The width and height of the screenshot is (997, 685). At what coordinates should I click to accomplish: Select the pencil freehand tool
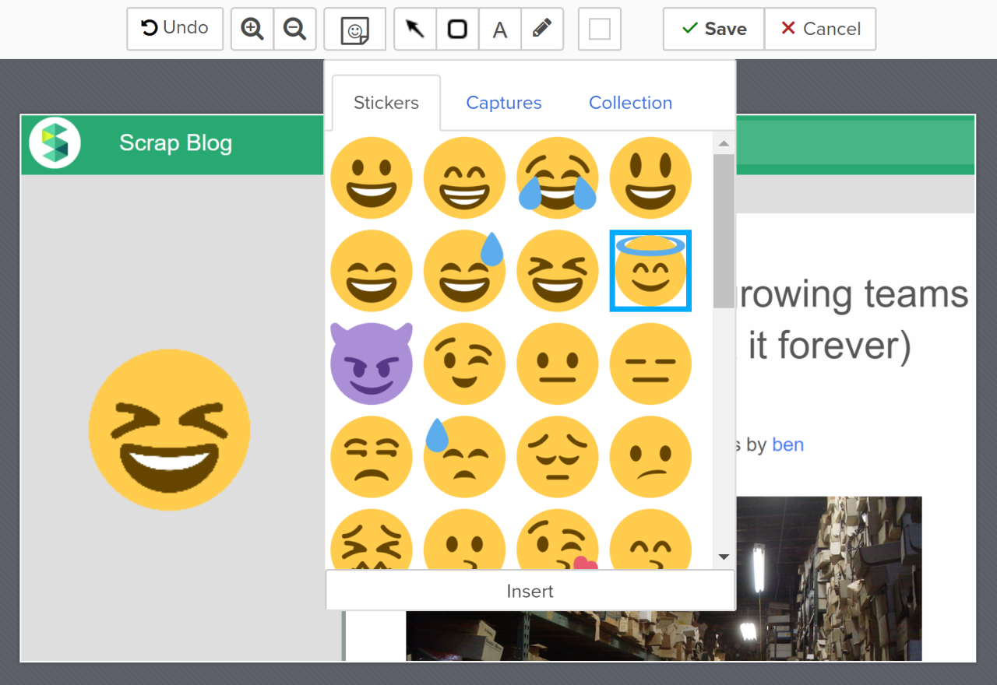pyautogui.click(x=542, y=29)
